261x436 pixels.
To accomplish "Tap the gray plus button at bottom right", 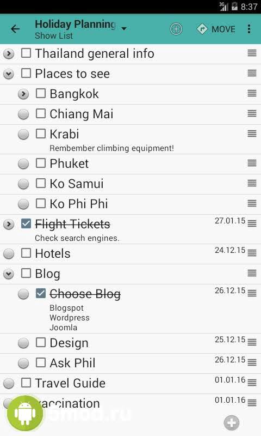I will 231,423.
